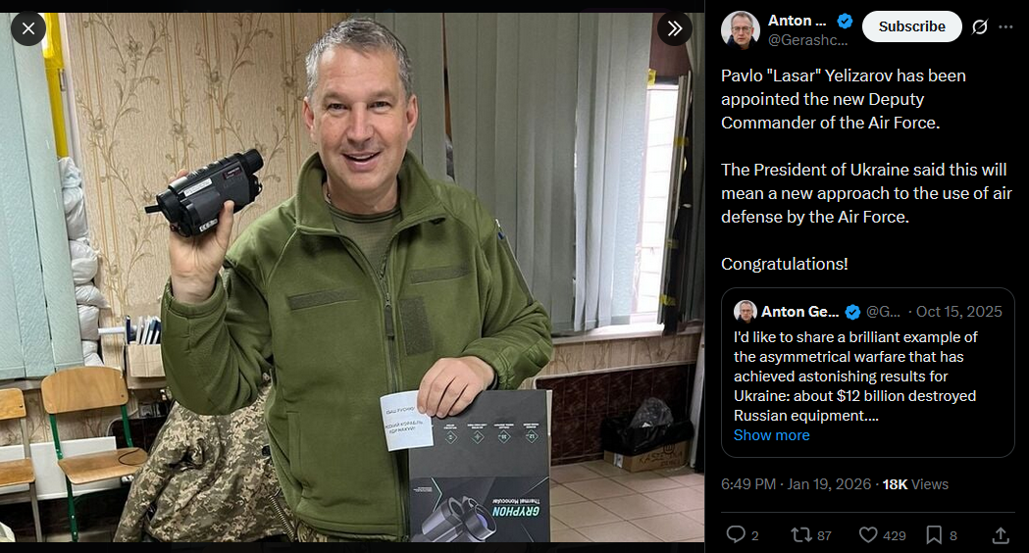Image resolution: width=1029 pixels, height=553 pixels.
Task: Click the verified badge in quoted tweet
Action: [852, 312]
